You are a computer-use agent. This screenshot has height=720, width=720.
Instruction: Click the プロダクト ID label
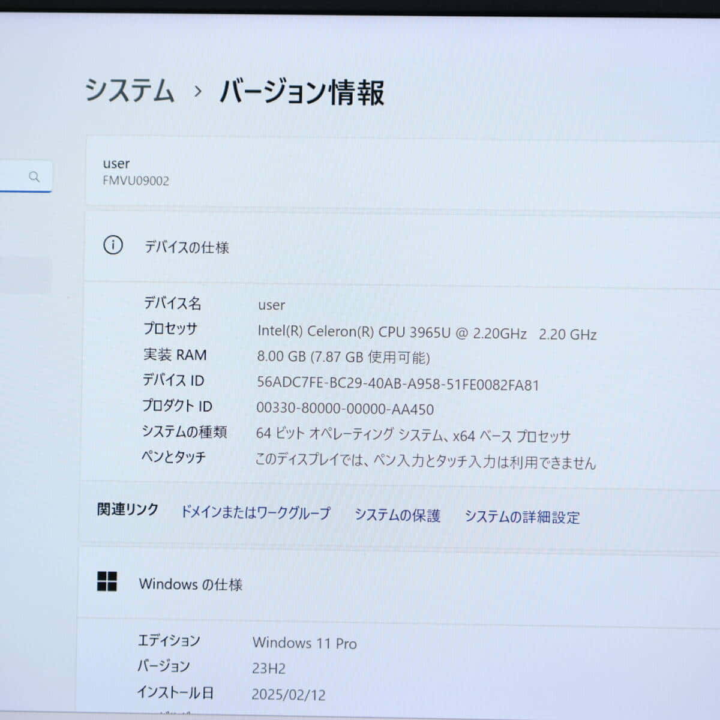click(x=177, y=406)
